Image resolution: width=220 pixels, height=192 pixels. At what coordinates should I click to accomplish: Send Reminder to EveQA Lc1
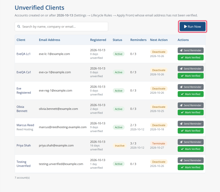191,50
